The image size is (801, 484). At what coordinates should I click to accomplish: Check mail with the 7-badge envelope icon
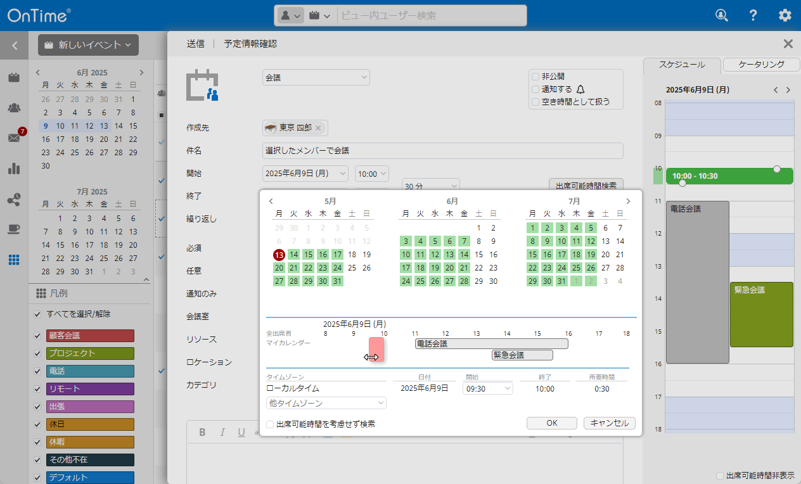(x=14, y=139)
